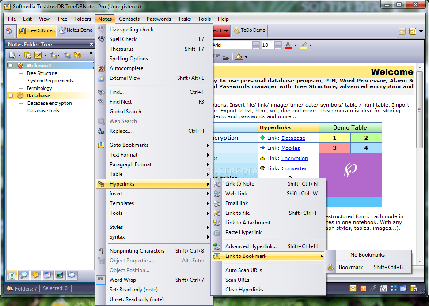Unset read only for the note
Image resolution: width=429 pixels, height=306 pixels.
pos(154,299)
